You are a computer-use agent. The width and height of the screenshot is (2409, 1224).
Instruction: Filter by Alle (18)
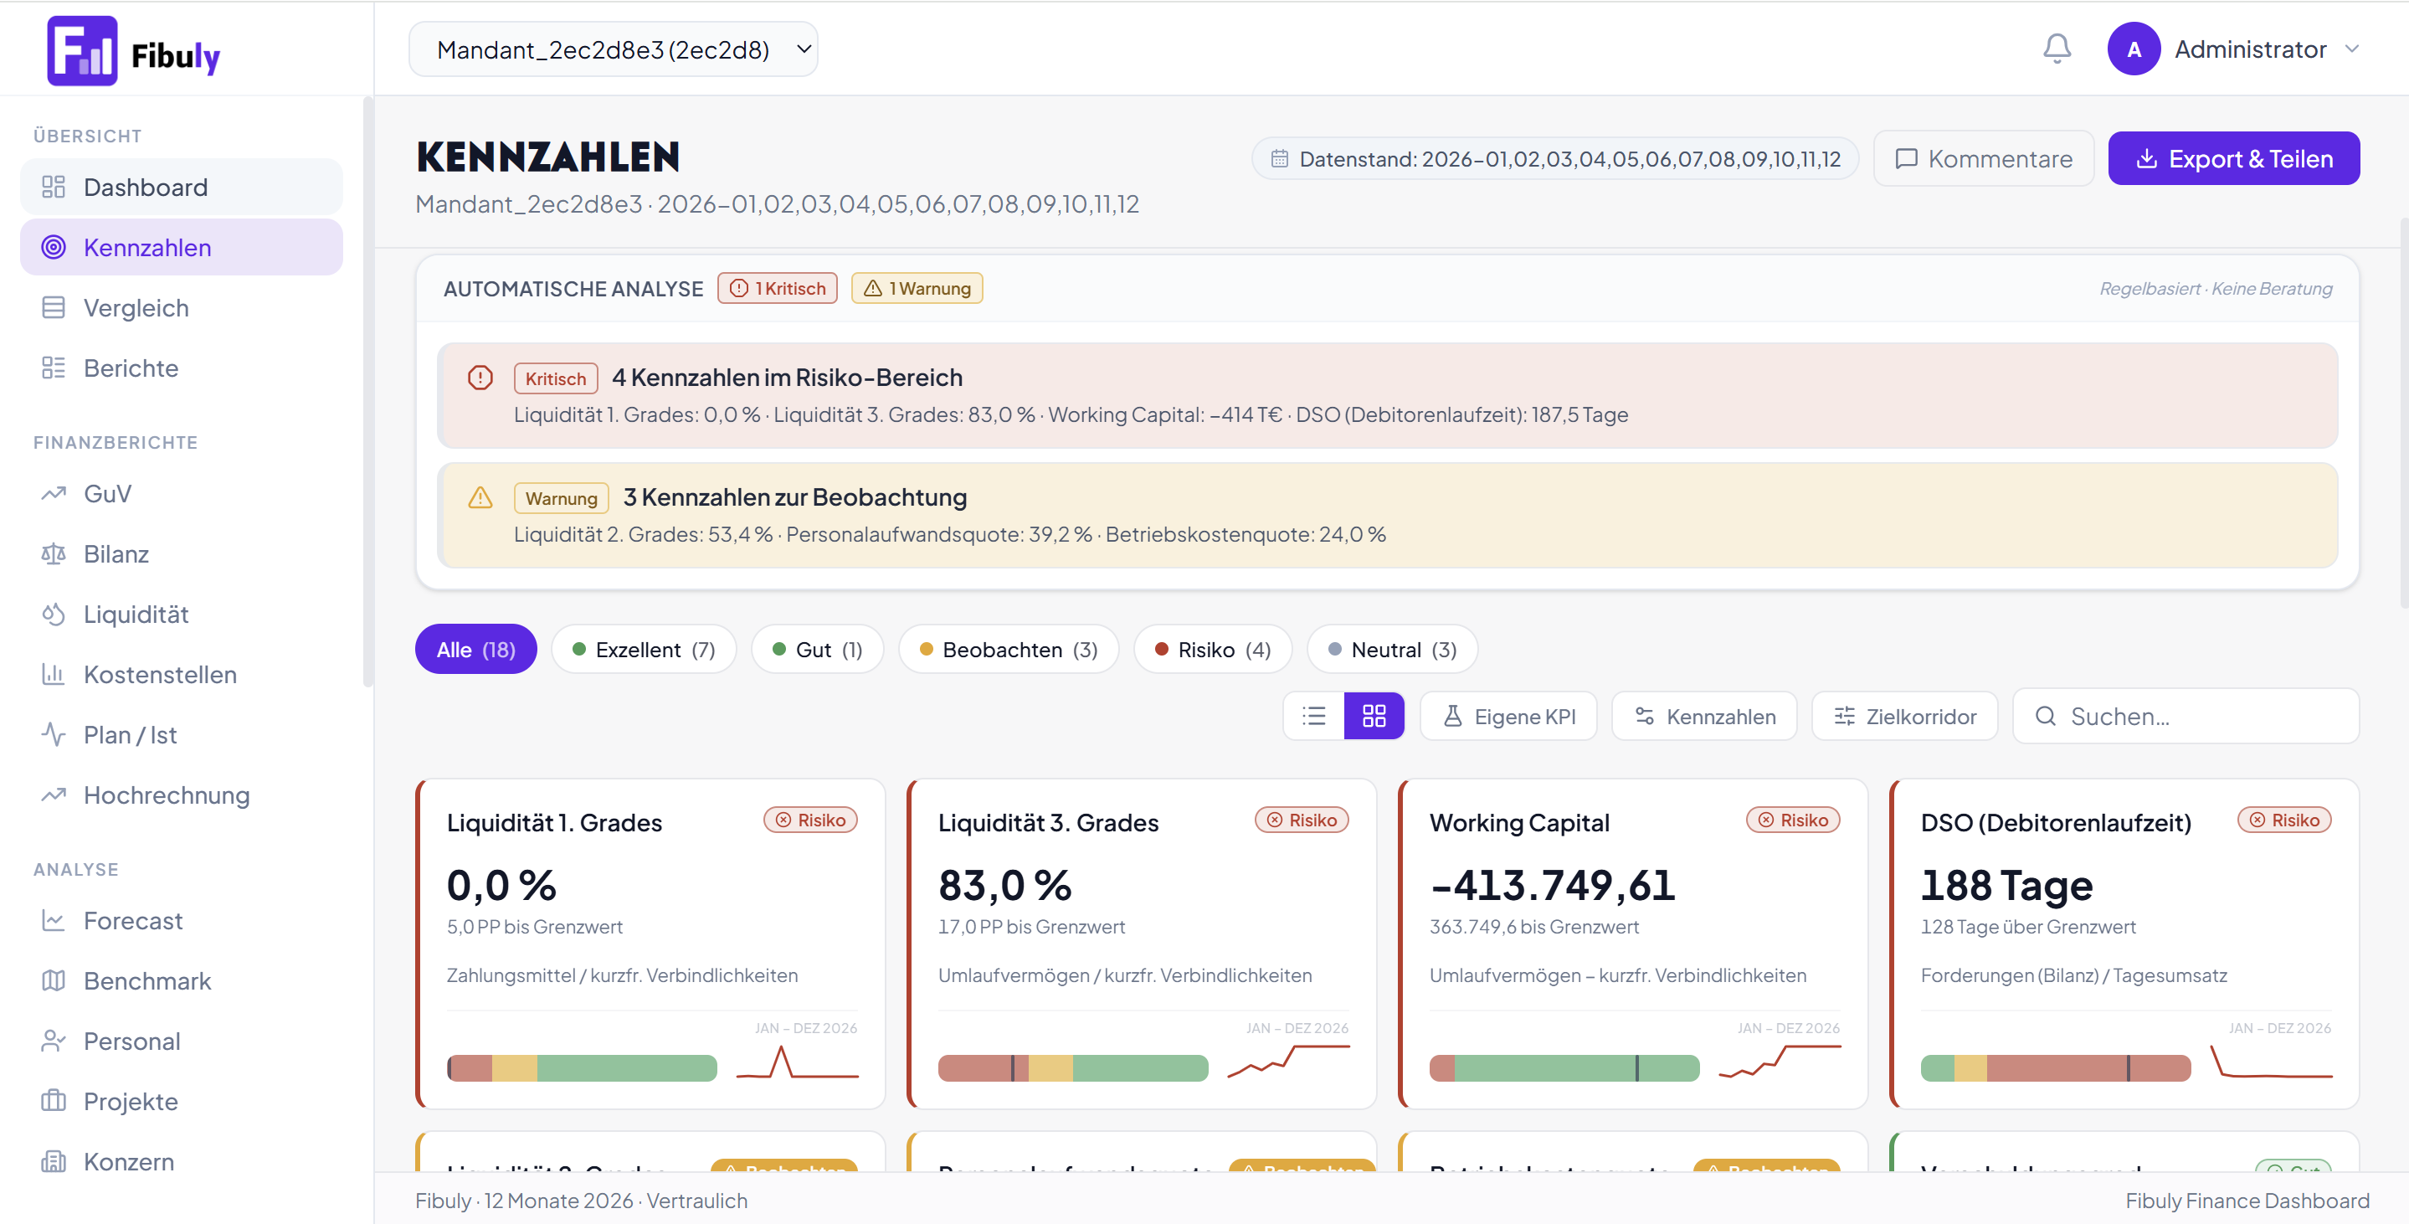coord(476,650)
